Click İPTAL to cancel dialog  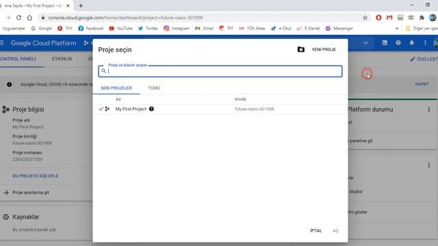pyautogui.click(x=316, y=231)
